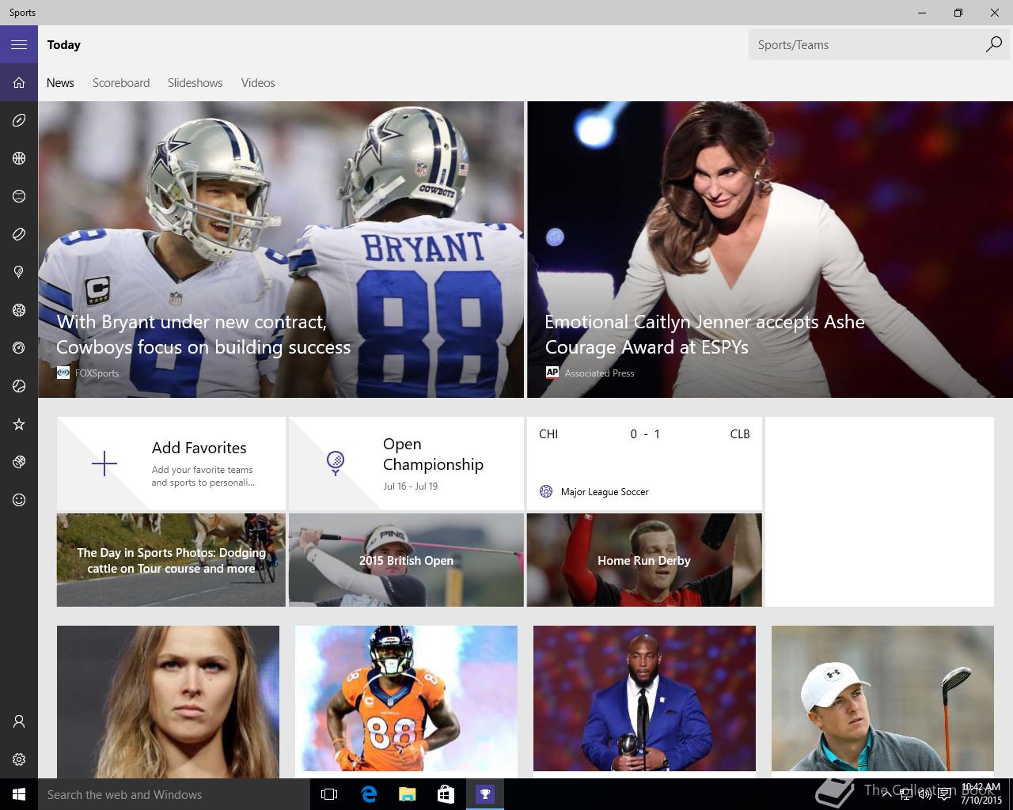Click the smiley feedback icon
This screenshot has height=810, width=1013.
pos(19,500)
